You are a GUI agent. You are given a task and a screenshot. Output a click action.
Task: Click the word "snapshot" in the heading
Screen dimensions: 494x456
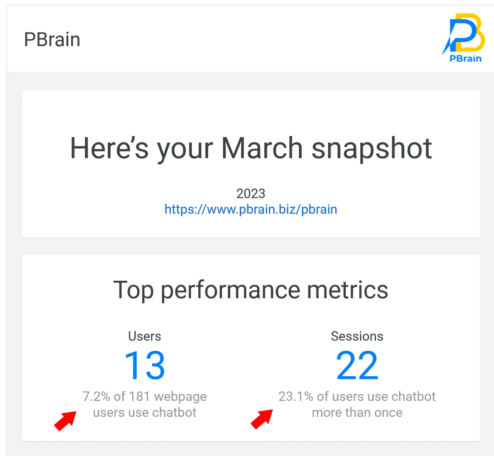tap(372, 148)
